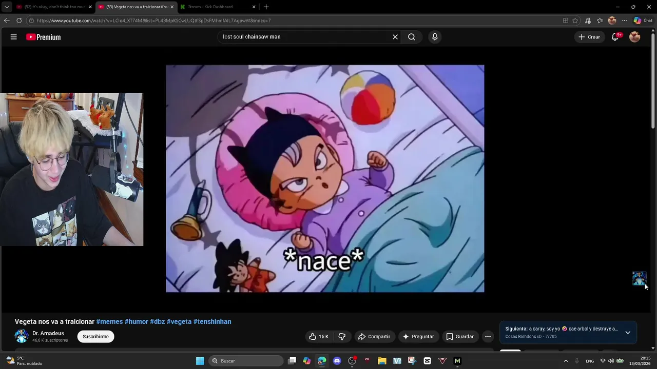Follow the #memes hashtag link

click(109, 321)
